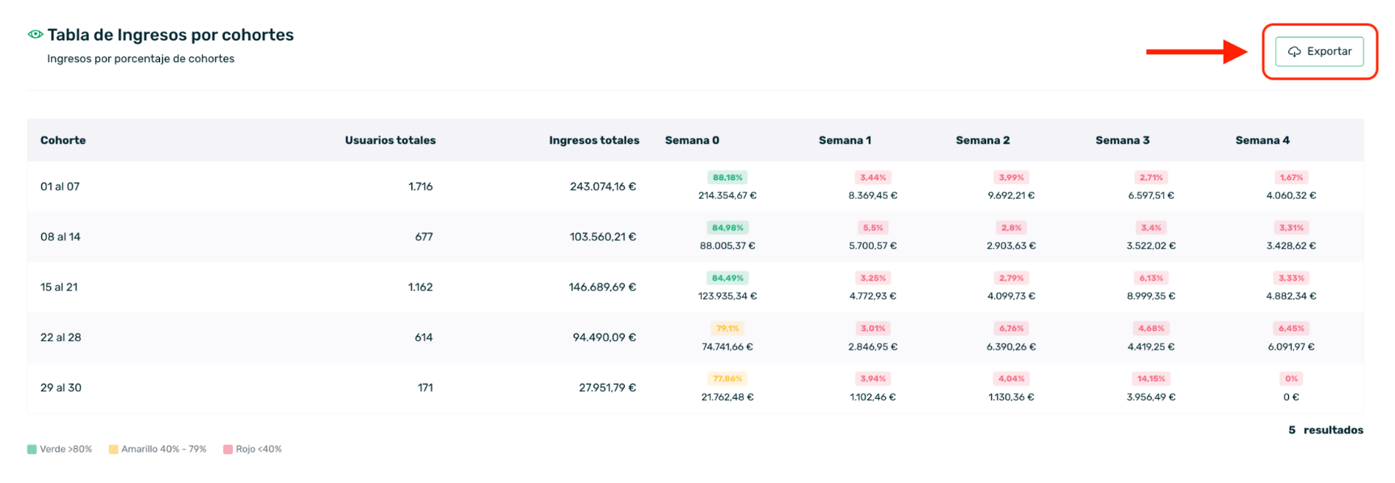The width and height of the screenshot is (1395, 483).
Task: Click the red 14,15% percentage badge
Action: 1151,379
